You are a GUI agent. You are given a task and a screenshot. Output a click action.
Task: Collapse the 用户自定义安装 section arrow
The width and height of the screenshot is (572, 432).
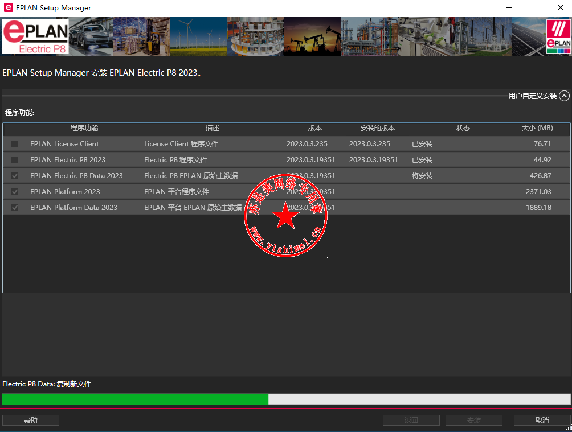click(x=564, y=96)
